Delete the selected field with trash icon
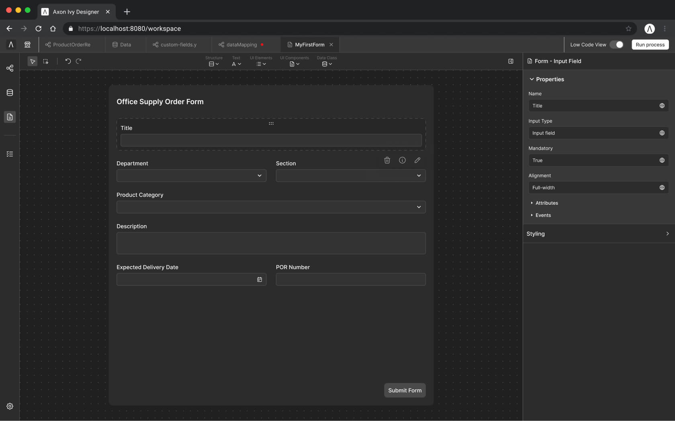Image resolution: width=675 pixels, height=421 pixels. 387,160
